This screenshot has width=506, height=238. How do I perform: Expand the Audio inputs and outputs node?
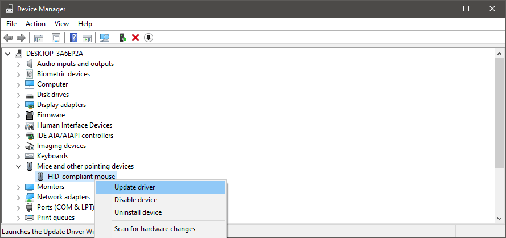pos(18,64)
